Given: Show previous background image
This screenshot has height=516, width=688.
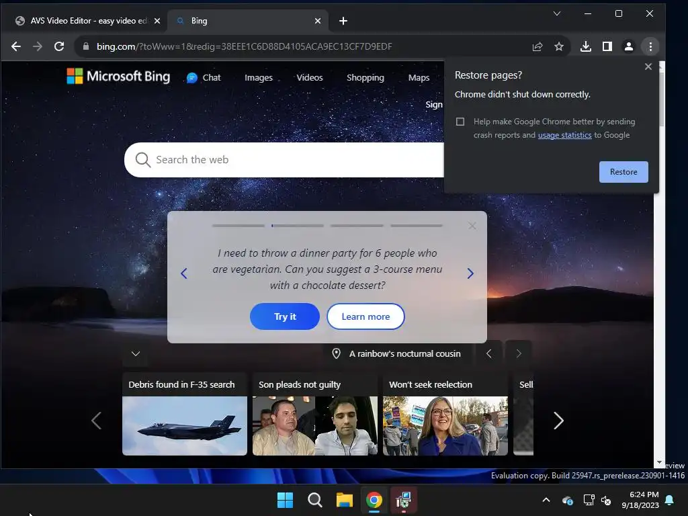Looking at the screenshot, I should coord(489,353).
